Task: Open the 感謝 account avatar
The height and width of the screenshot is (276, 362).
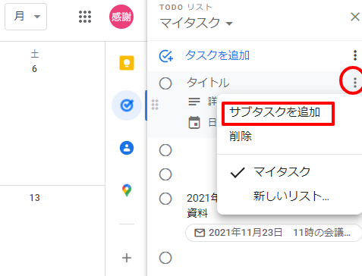Action: tap(121, 17)
